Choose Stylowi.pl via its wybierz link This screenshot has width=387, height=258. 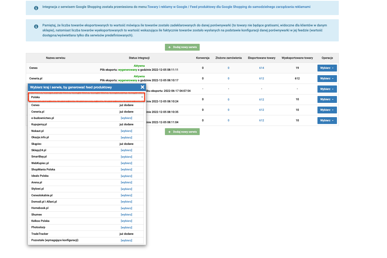(126, 189)
